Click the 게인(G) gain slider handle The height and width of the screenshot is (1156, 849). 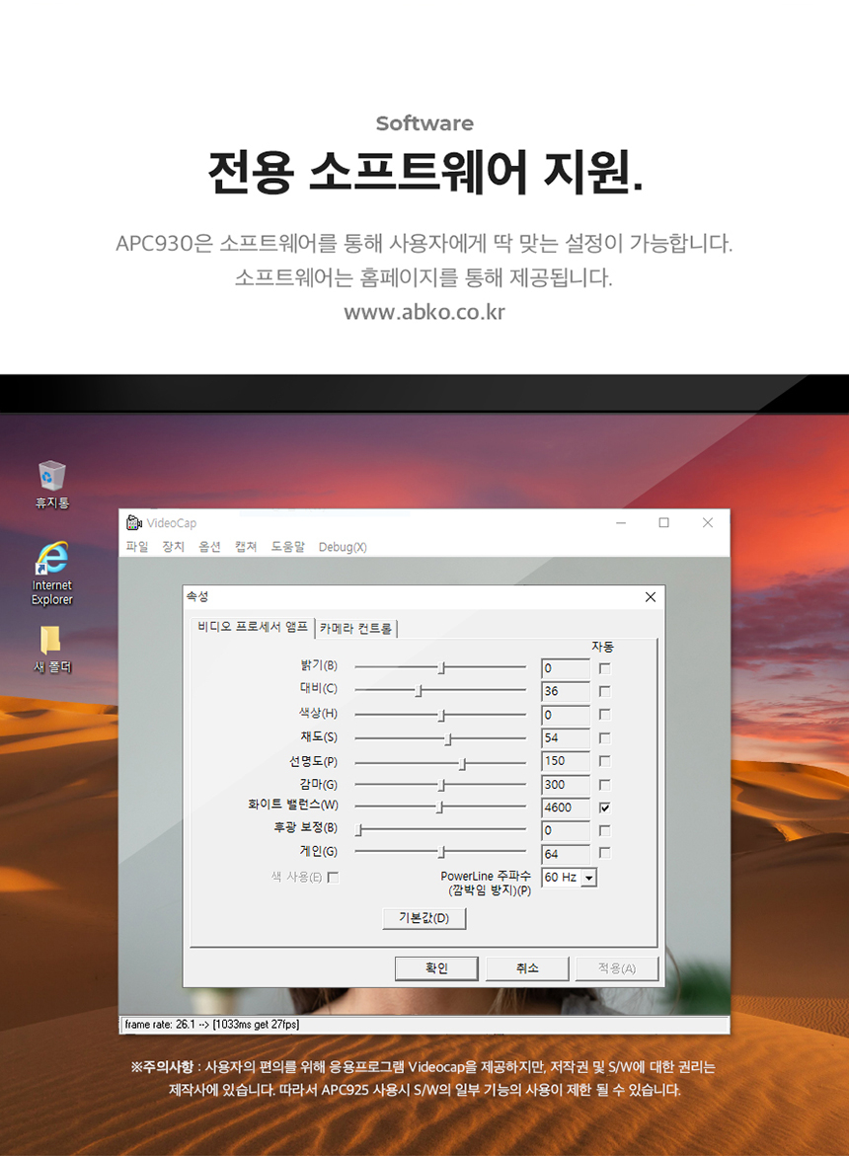[441, 852]
